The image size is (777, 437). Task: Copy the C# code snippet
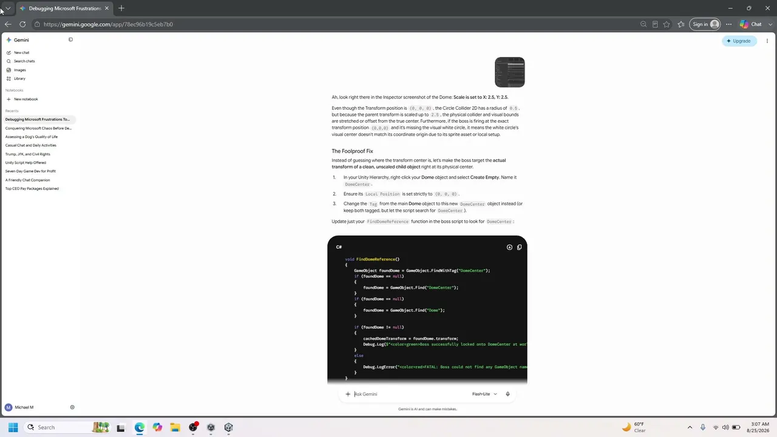tap(519, 247)
